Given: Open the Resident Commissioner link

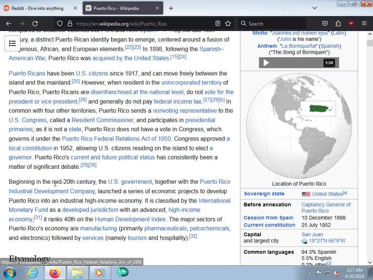Looking at the screenshot, I should click(102, 120).
